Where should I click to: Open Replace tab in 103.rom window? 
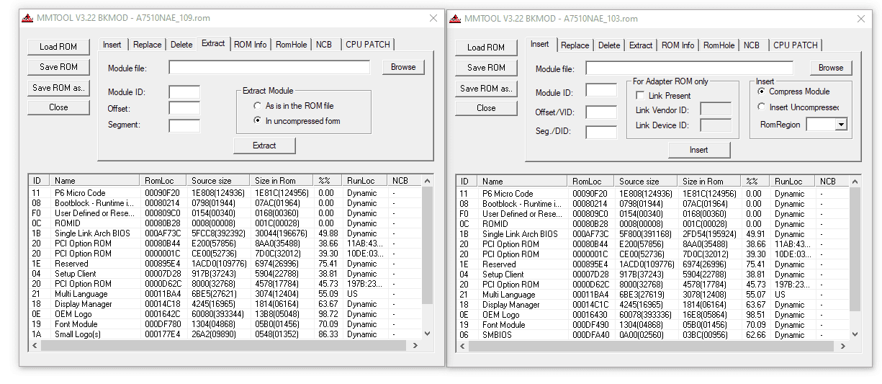[x=575, y=45]
